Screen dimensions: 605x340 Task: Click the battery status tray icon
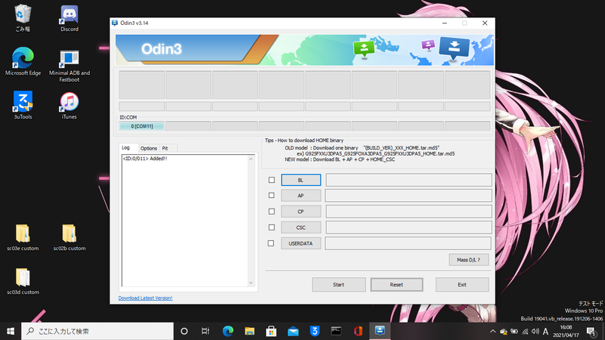[x=514, y=331]
